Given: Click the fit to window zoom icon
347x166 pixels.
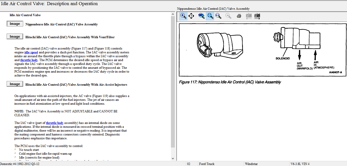Looking at the screenshot, I should point(210,16).
